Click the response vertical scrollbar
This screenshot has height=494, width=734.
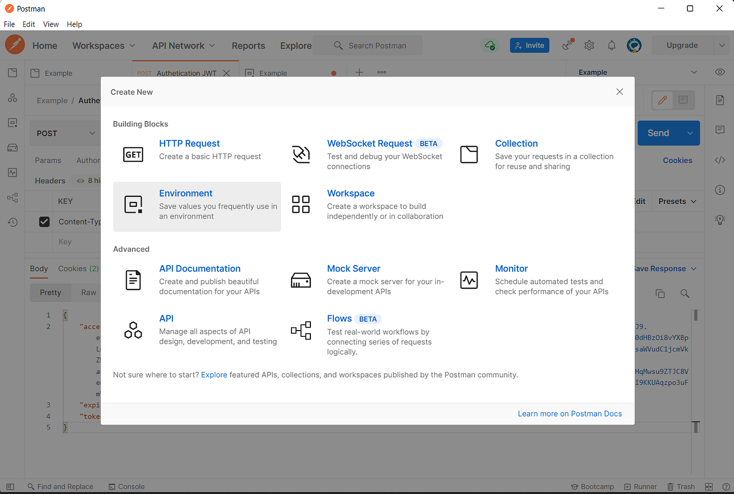tap(696, 315)
